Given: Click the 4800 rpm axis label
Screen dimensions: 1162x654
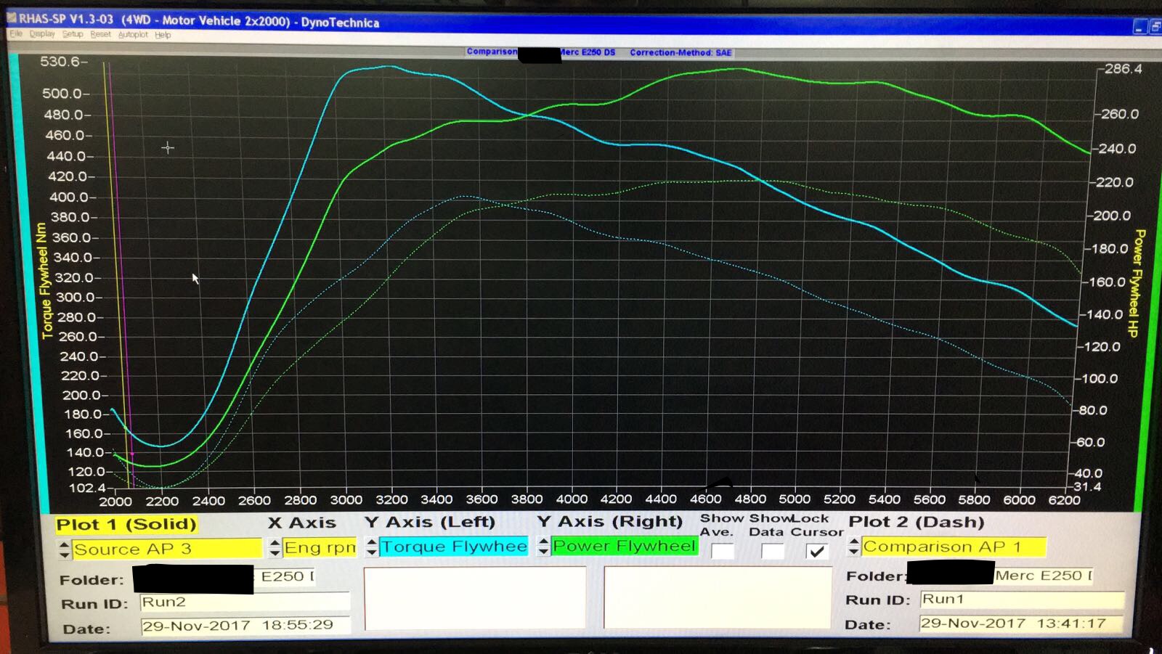Looking at the screenshot, I should click(750, 499).
